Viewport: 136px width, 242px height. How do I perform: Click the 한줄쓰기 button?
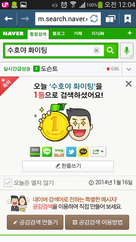point(68,166)
